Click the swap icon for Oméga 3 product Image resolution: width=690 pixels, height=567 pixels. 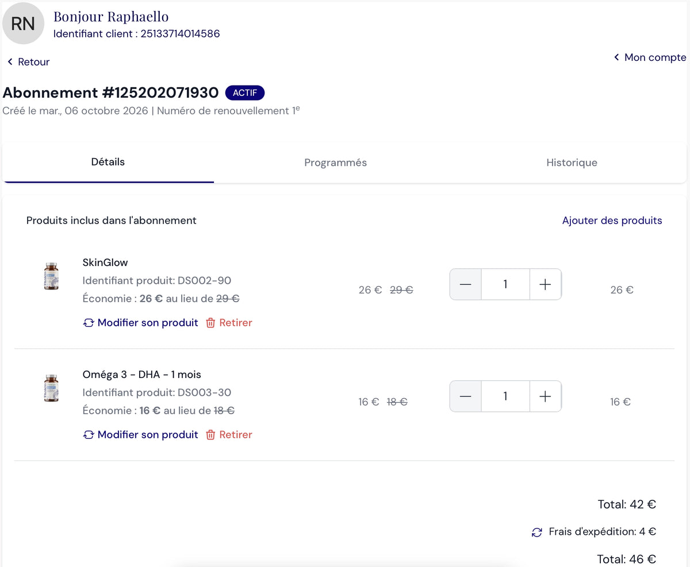pyautogui.click(x=89, y=435)
